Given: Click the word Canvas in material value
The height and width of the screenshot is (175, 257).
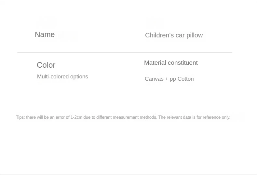Looking at the screenshot, I should [154, 79].
